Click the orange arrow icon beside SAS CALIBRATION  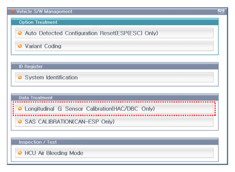20,121
